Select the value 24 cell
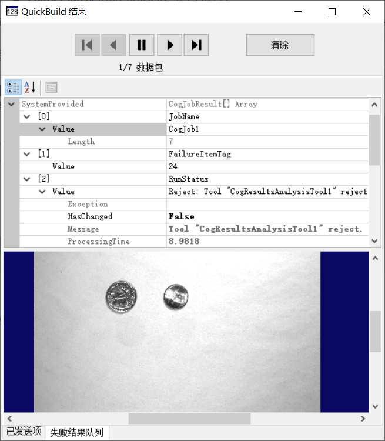 267,167
